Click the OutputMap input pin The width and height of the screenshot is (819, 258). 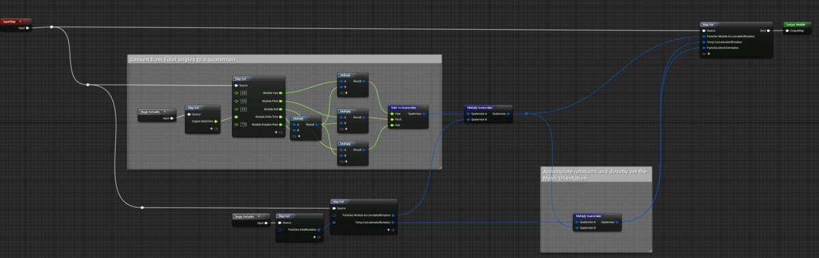787,31
